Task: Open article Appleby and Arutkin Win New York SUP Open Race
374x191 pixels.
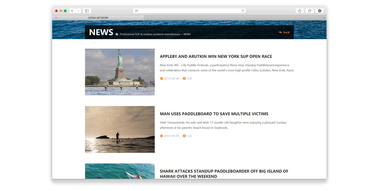Action: point(216,56)
